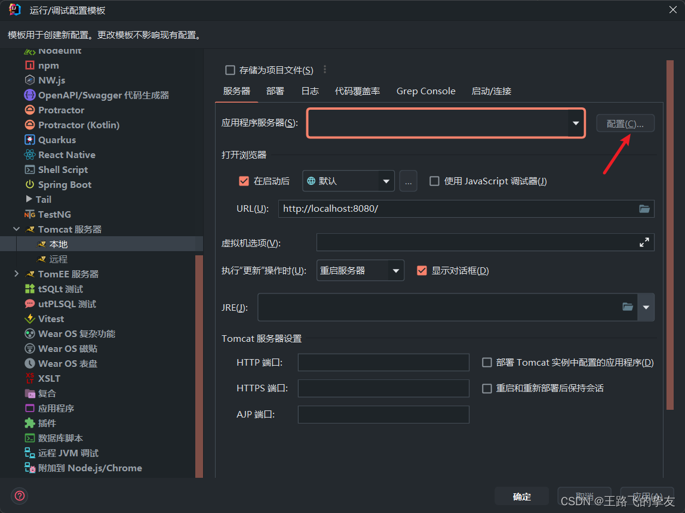Image resolution: width=685 pixels, height=513 pixels.
Task: Click the HTTPS 端口 input field
Action: point(383,388)
